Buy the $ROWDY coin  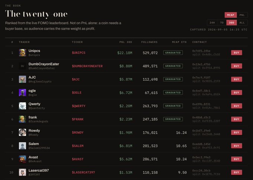237,132
